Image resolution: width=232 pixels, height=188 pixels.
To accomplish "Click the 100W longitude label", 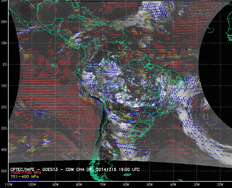I will coord(32,185).
